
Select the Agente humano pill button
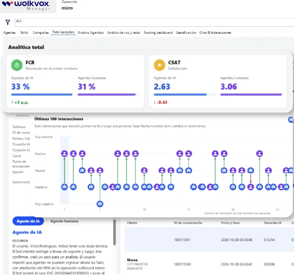tap(64, 221)
